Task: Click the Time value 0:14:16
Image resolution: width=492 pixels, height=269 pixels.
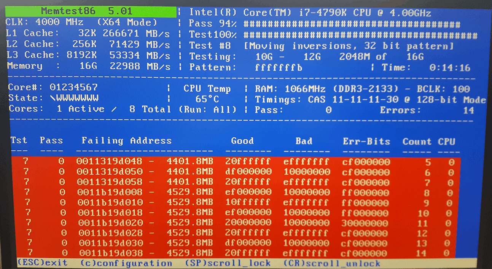Action: pyautogui.click(x=450, y=68)
